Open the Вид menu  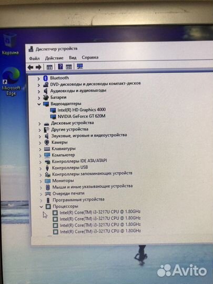(73, 58)
